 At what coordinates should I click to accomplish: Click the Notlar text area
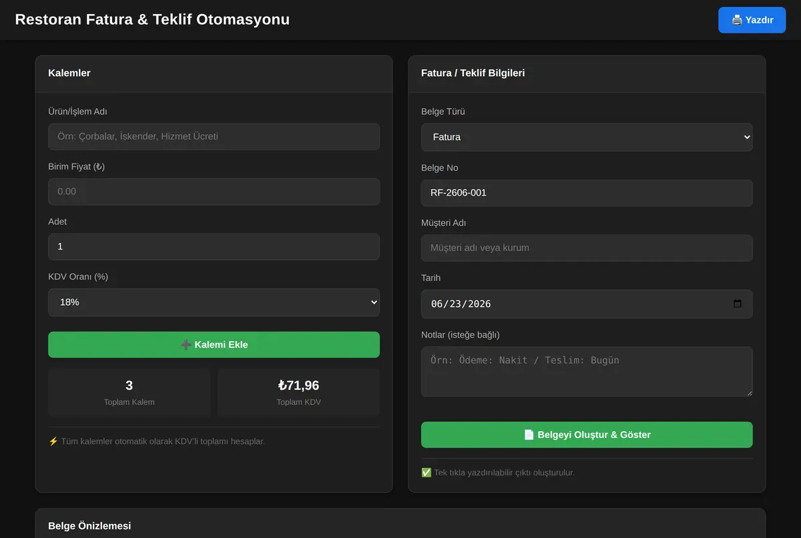587,371
